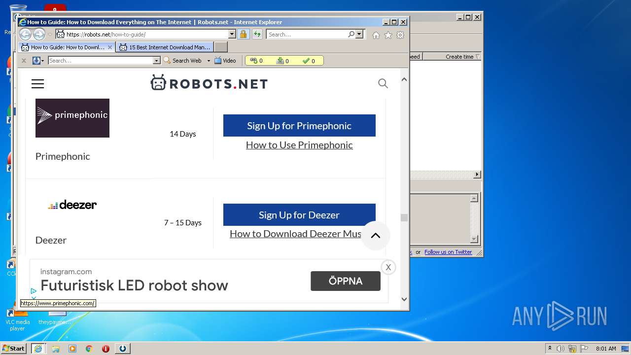Open the Futuristisk LED robot show ad headline
This screenshot has width=631, height=355.
(134, 285)
